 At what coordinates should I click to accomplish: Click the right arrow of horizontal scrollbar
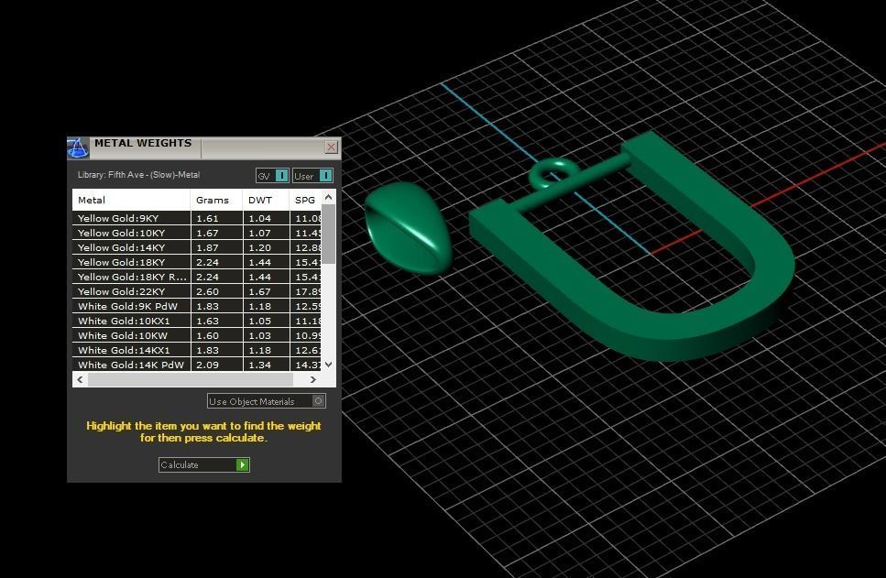pyautogui.click(x=313, y=379)
